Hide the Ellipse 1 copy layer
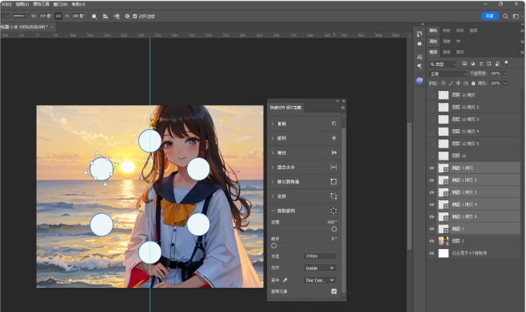 [x=432, y=168]
